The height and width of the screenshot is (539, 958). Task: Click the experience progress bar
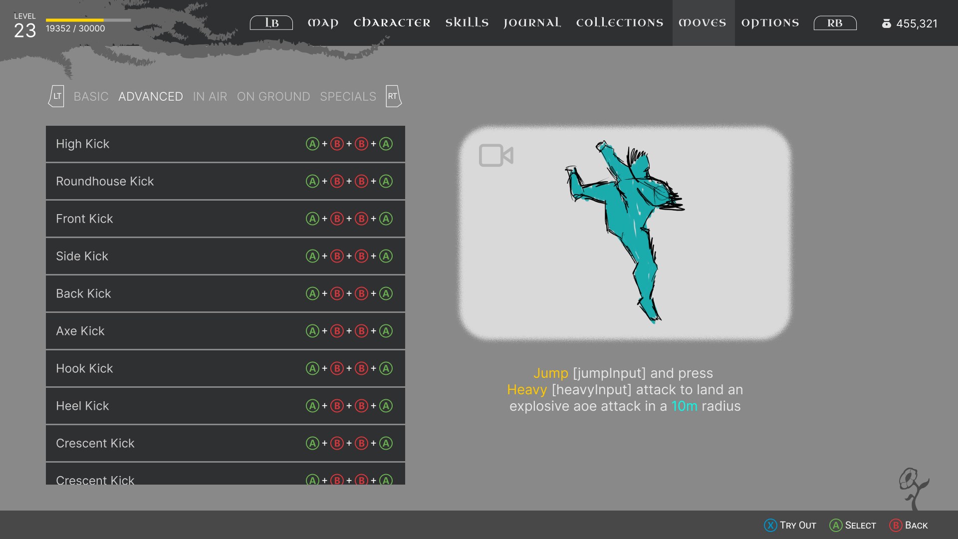(88, 20)
